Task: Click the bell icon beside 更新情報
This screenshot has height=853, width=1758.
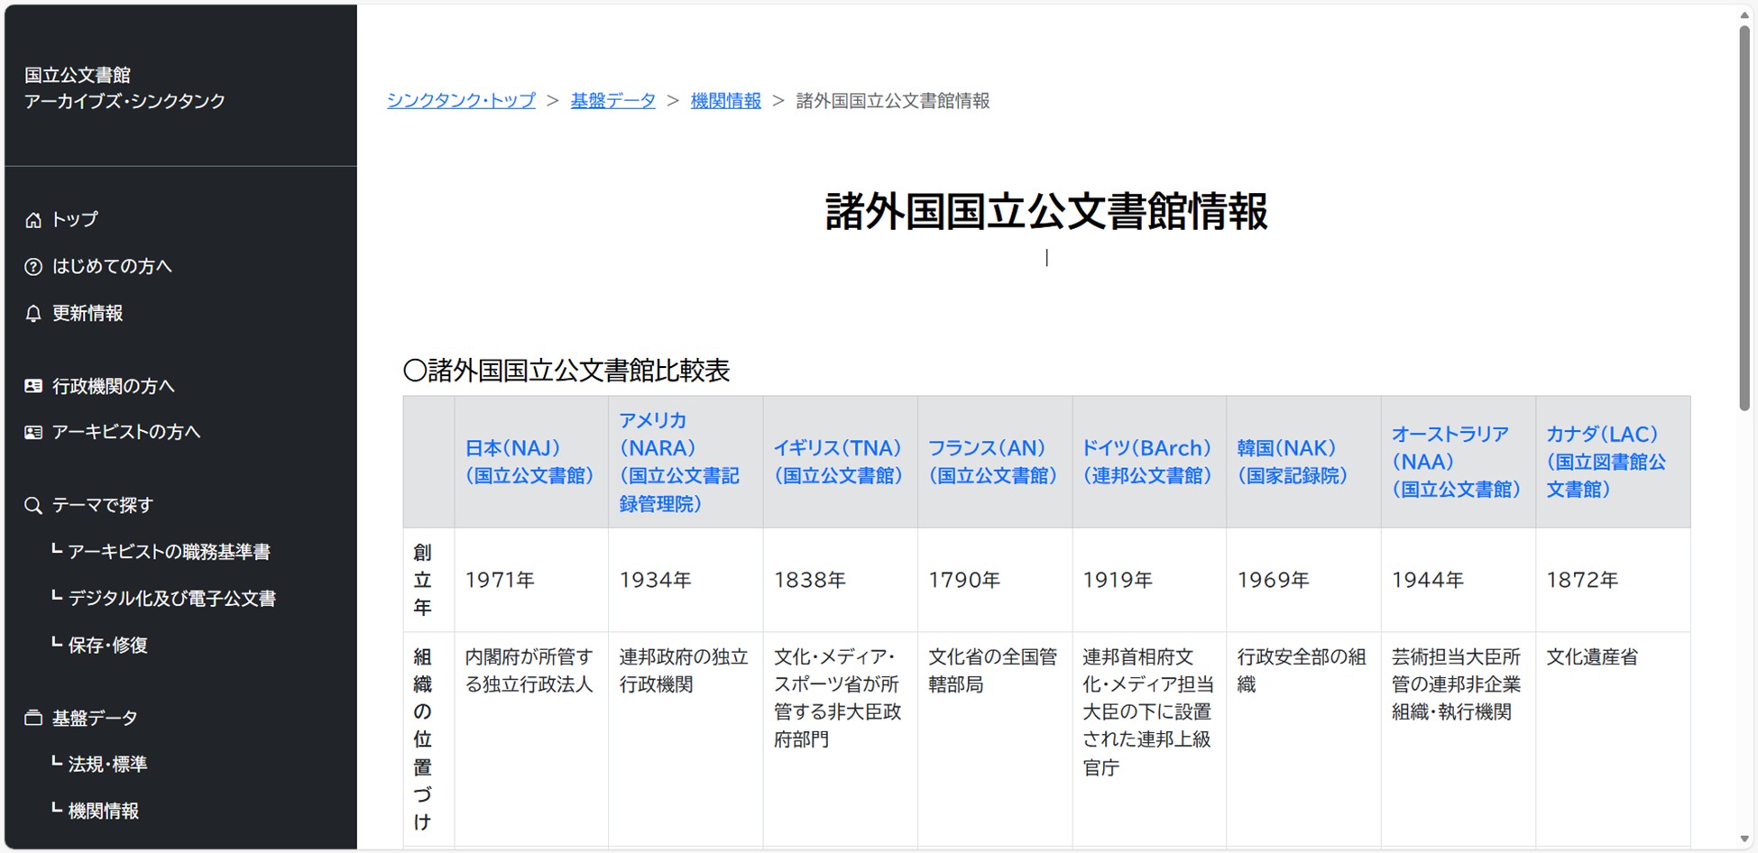Action: (33, 314)
